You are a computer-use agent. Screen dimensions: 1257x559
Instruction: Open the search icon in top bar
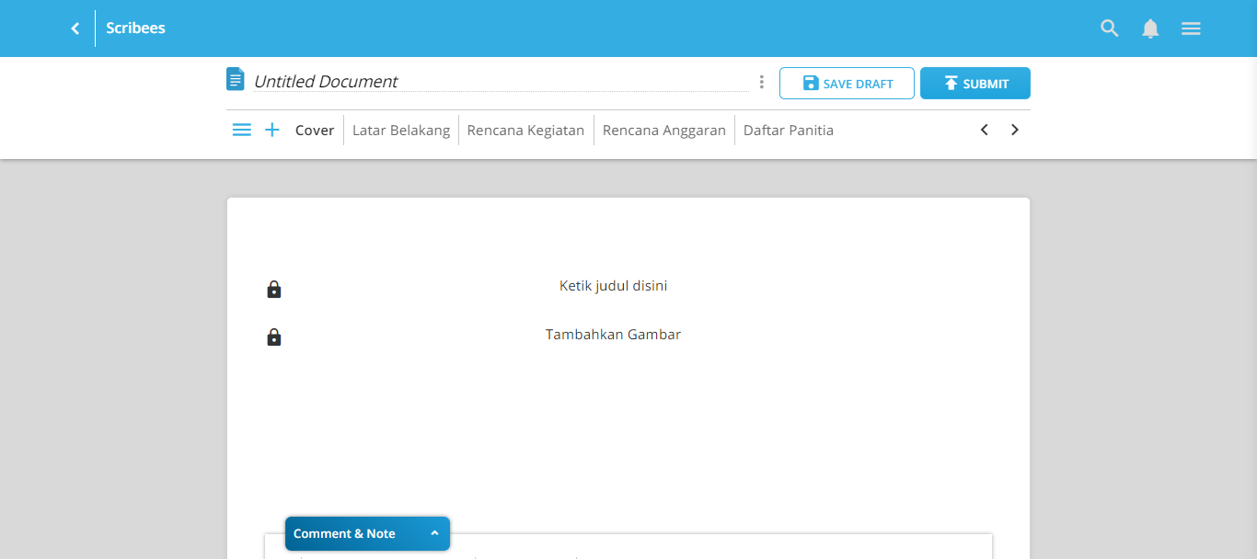pos(1109,28)
